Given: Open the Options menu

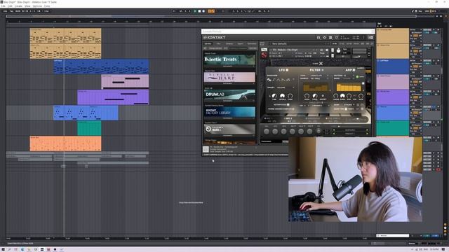Looking at the screenshot, I should coord(37,6).
